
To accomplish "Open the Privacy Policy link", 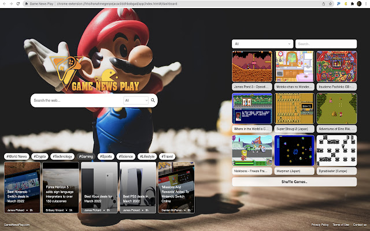I will coord(320,225).
